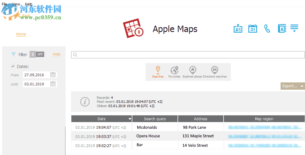
Task: Click in the search input box
Action: click(x=188, y=55)
